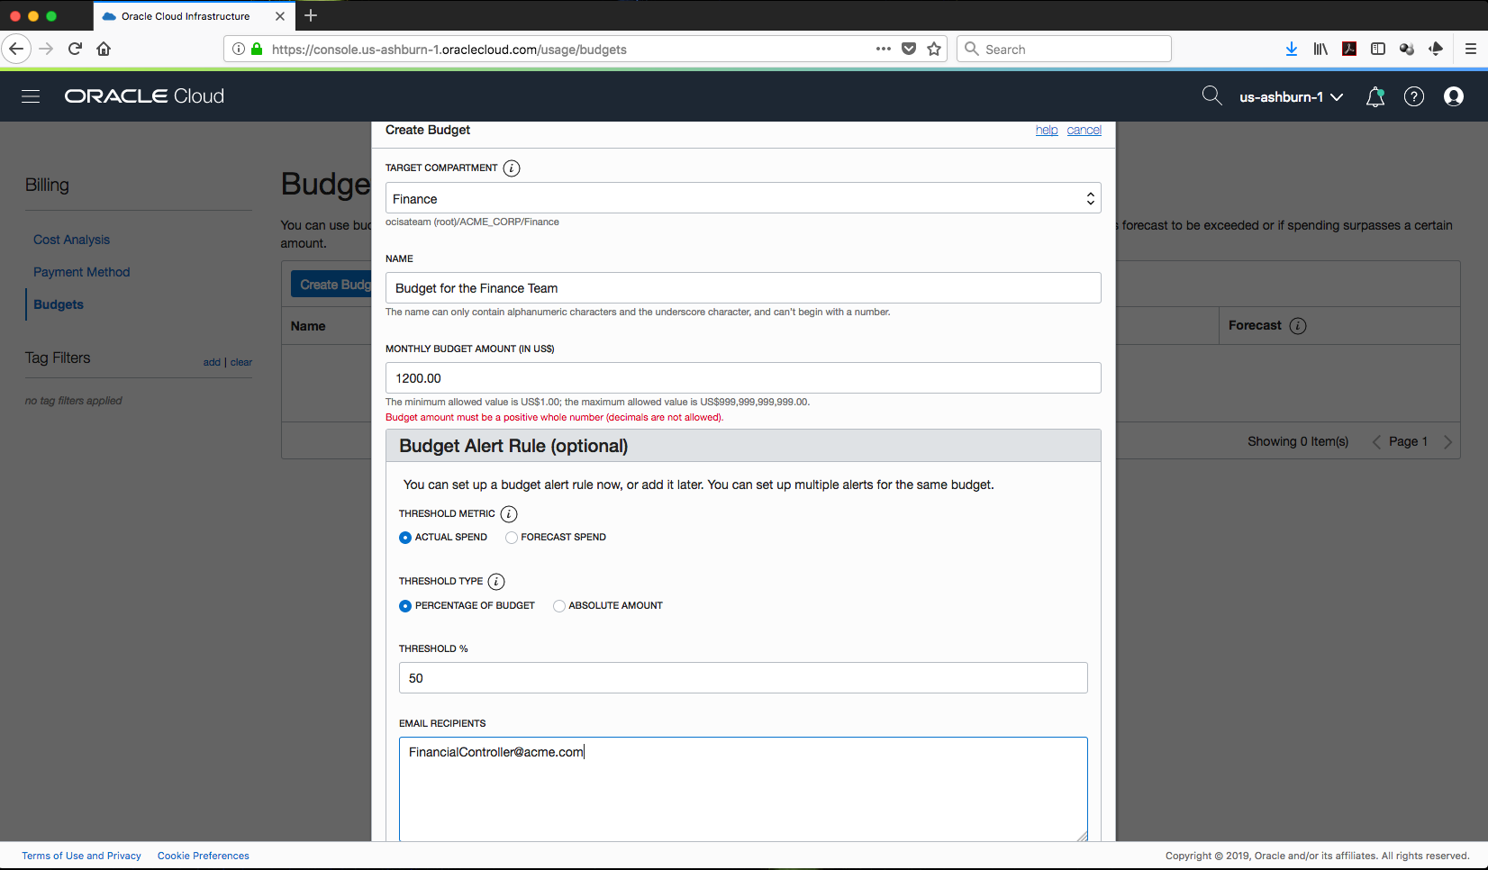
Task: Show info for Target Compartment
Action: click(x=512, y=168)
